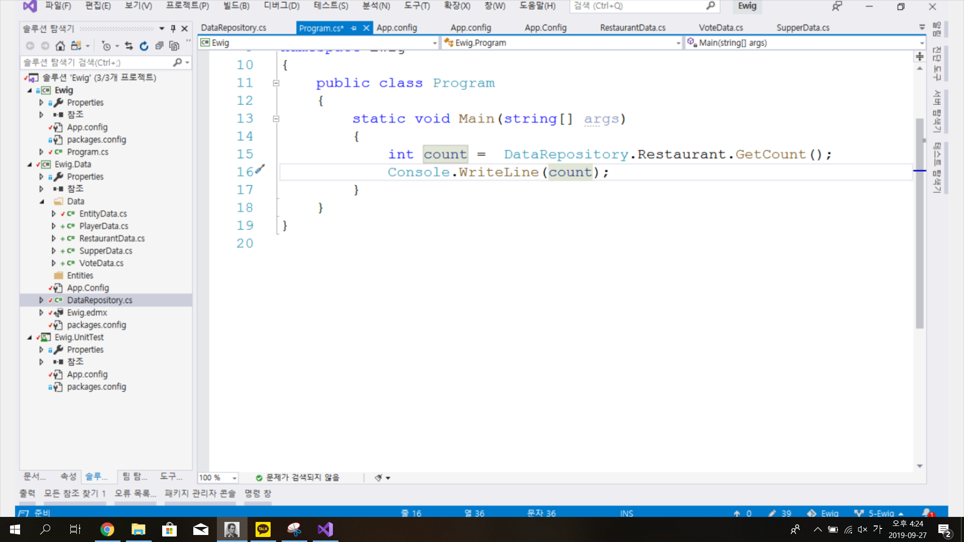Click the Show All Files icon
Viewport: 964px width, 542px height.
(x=174, y=46)
